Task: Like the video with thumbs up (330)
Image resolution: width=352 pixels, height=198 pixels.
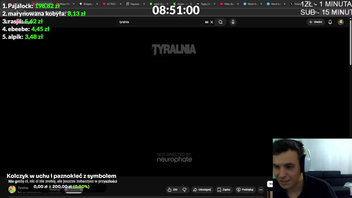Action: click(x=172, y=189)
